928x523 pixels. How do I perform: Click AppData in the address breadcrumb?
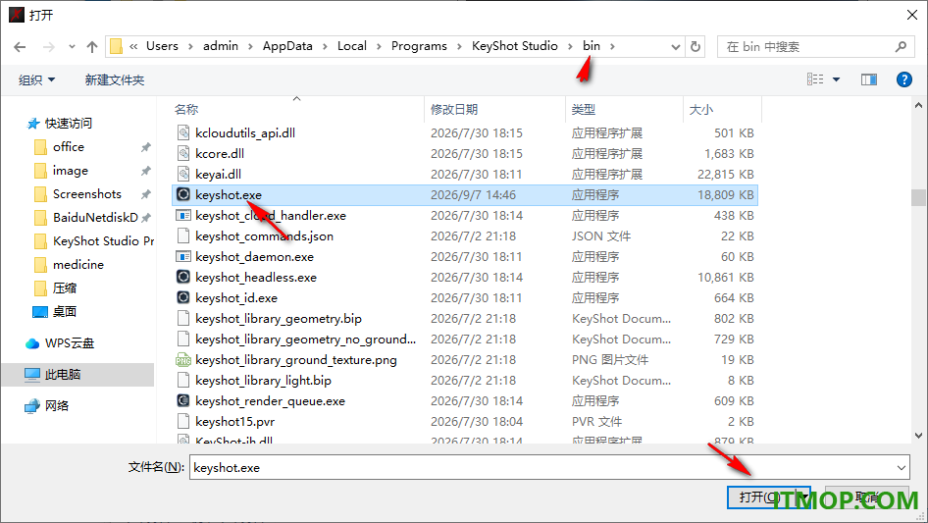287,46
